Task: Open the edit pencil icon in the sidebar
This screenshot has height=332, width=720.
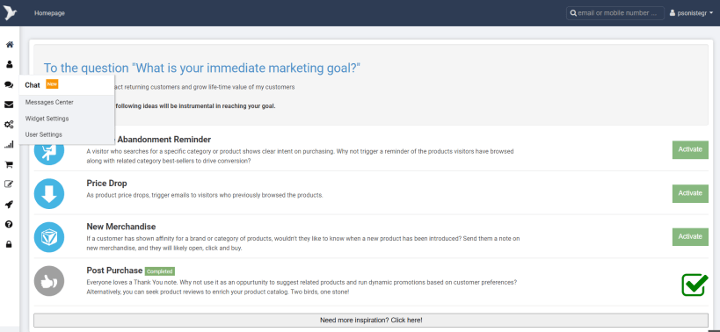Action: [9, 184]
